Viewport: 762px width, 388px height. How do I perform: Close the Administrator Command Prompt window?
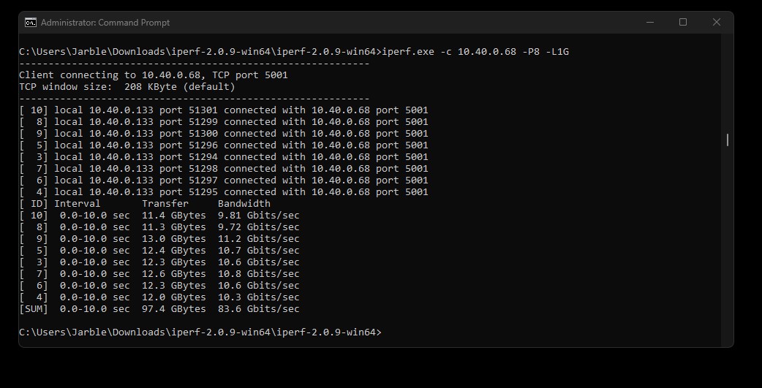tap(717, 23)
